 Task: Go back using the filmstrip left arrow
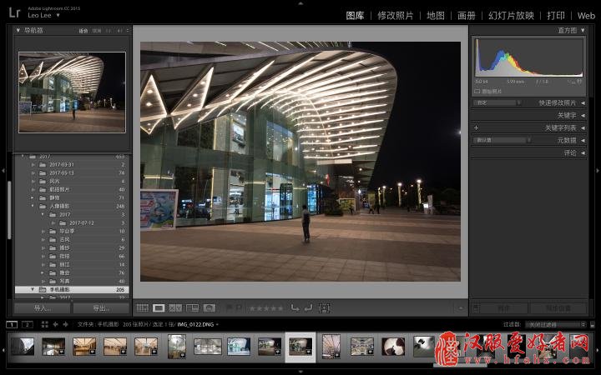tap(55, 324)
